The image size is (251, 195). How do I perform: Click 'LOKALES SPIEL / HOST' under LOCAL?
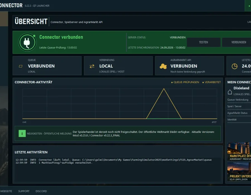pyautogui.click(x=112, y=72)
